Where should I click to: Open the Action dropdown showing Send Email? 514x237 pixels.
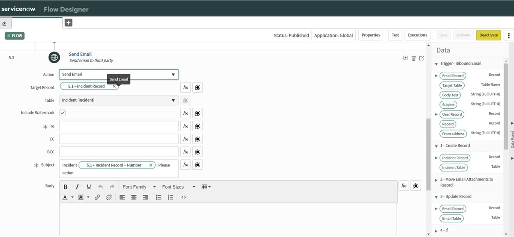(x=173, y=74)
